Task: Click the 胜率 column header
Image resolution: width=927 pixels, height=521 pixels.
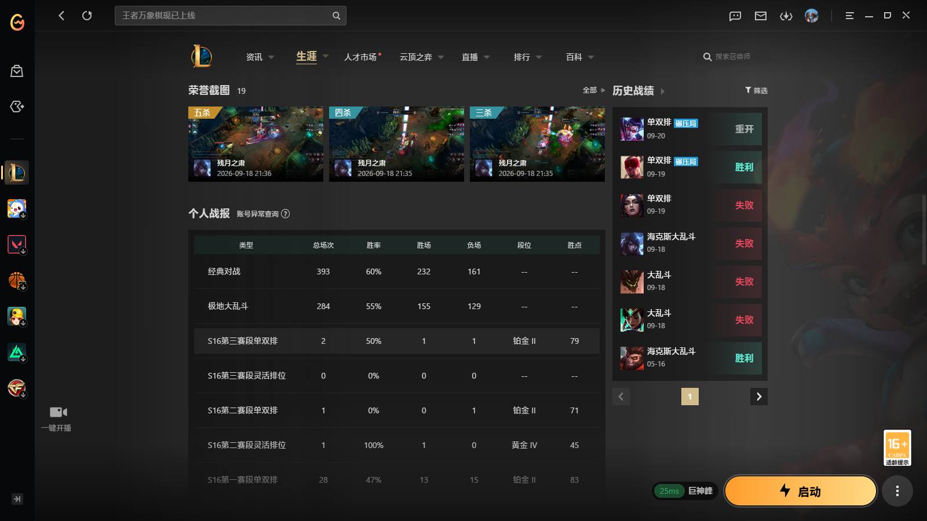Action: [x=374, y=245]
